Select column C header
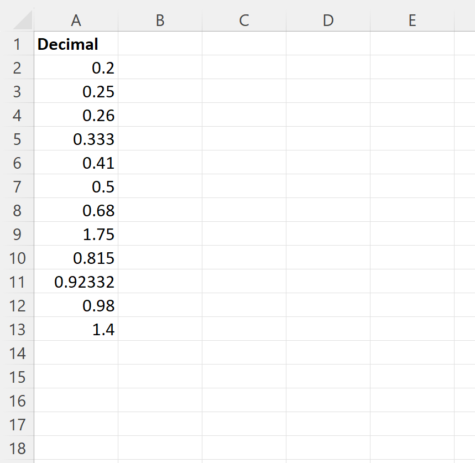 click(243, 20)
